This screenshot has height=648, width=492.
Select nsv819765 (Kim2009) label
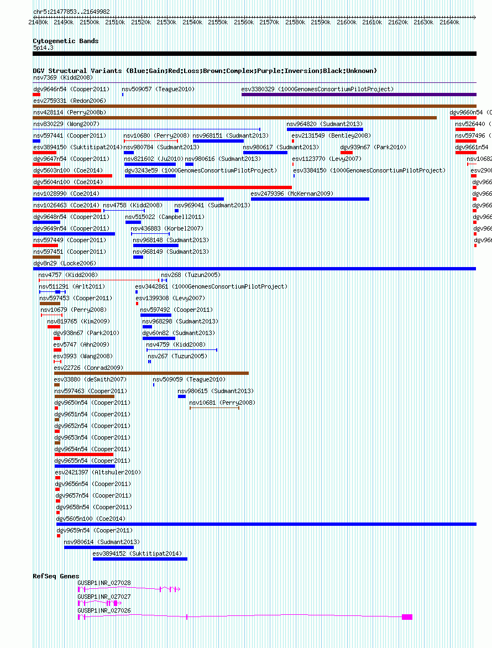coord(78,321)
